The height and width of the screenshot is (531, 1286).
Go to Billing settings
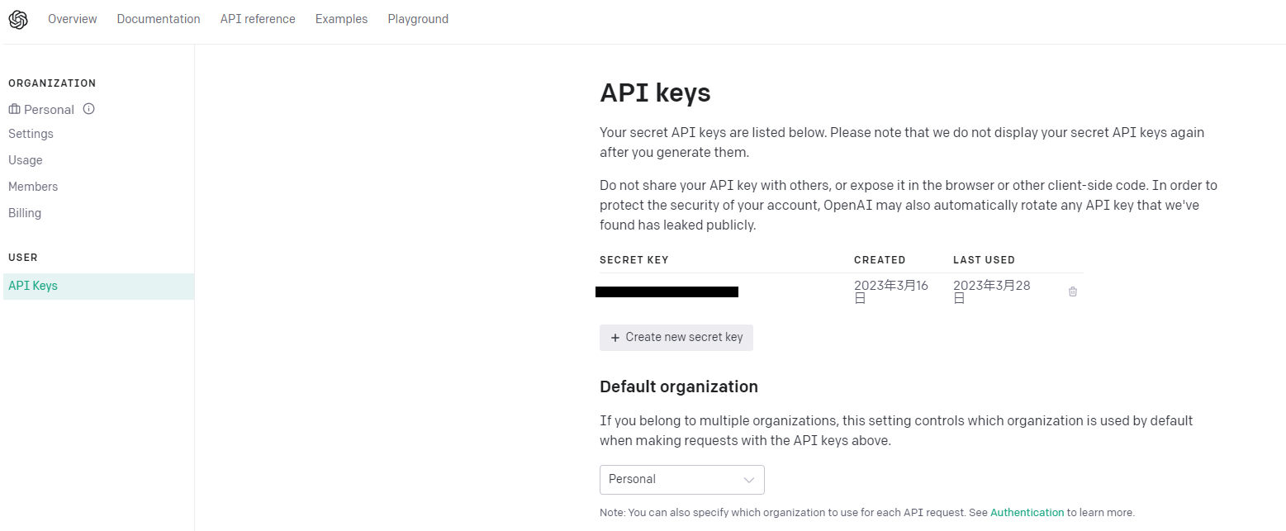tap(24, 212)
